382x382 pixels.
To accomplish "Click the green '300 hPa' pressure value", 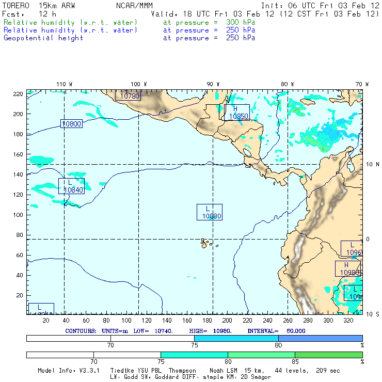I will 241,22.
